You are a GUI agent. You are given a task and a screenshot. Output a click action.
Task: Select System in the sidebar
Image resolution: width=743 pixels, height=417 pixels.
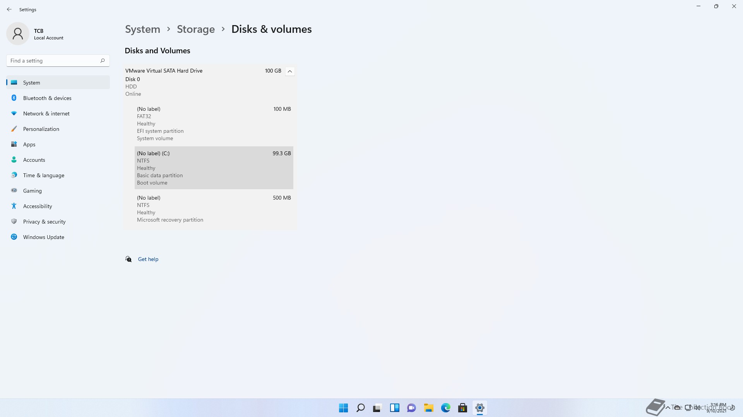click(x=58, y=83)
